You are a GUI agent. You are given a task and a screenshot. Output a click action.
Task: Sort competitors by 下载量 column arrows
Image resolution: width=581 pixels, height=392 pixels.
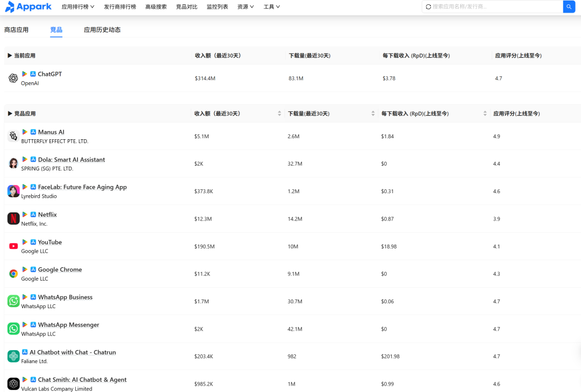click(x=373, y=113)
